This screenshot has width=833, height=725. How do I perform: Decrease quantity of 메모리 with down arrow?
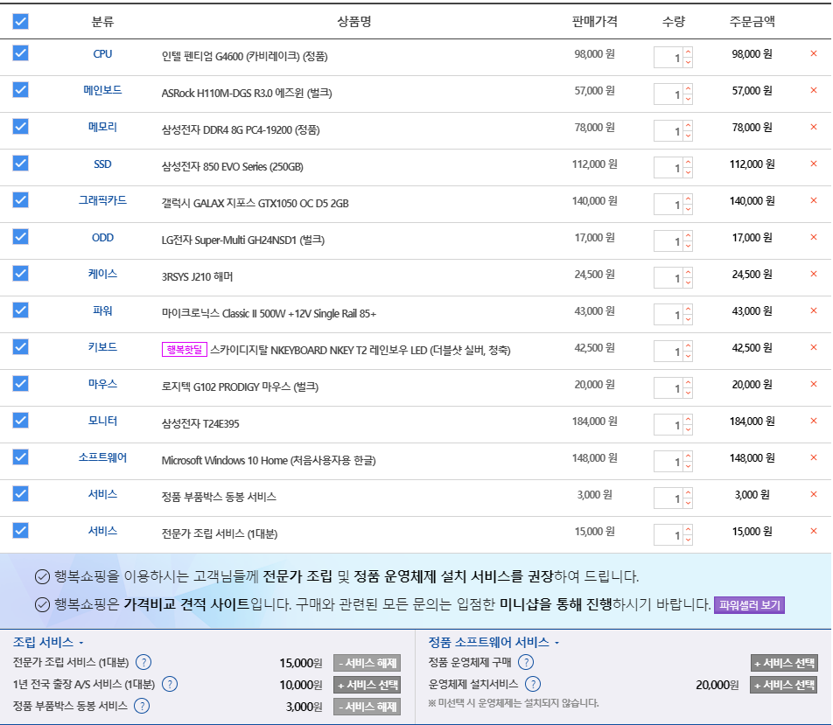pos(688,136)
